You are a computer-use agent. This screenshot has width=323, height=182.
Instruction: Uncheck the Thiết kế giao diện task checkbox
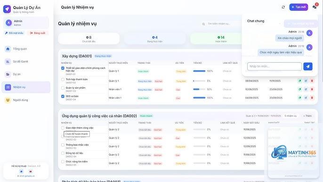pyautogui.click(x=63, y=68)
